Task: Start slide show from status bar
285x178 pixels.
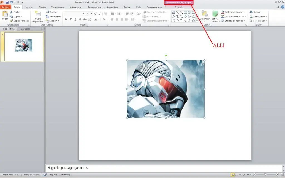Action: click(x=244, y=175)
